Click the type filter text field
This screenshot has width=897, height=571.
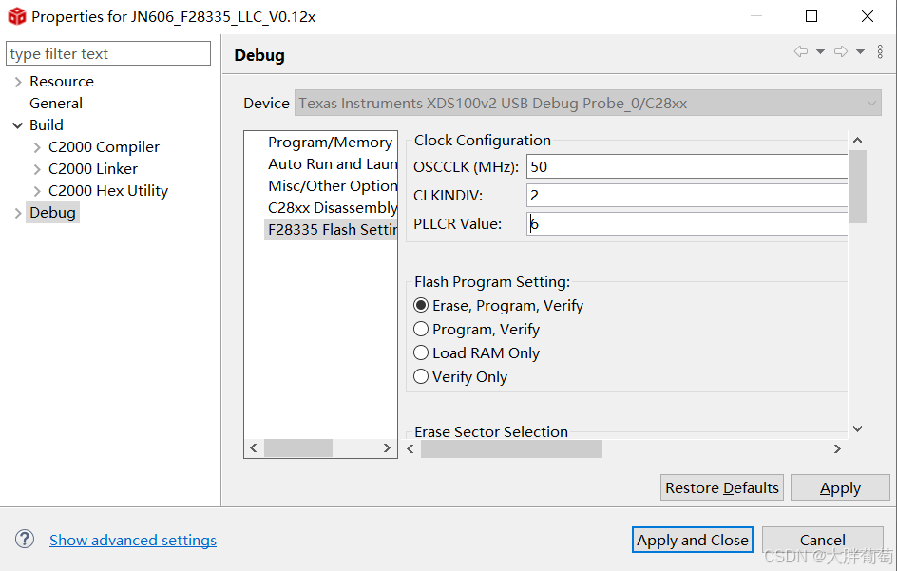click(x=108, y=53)
